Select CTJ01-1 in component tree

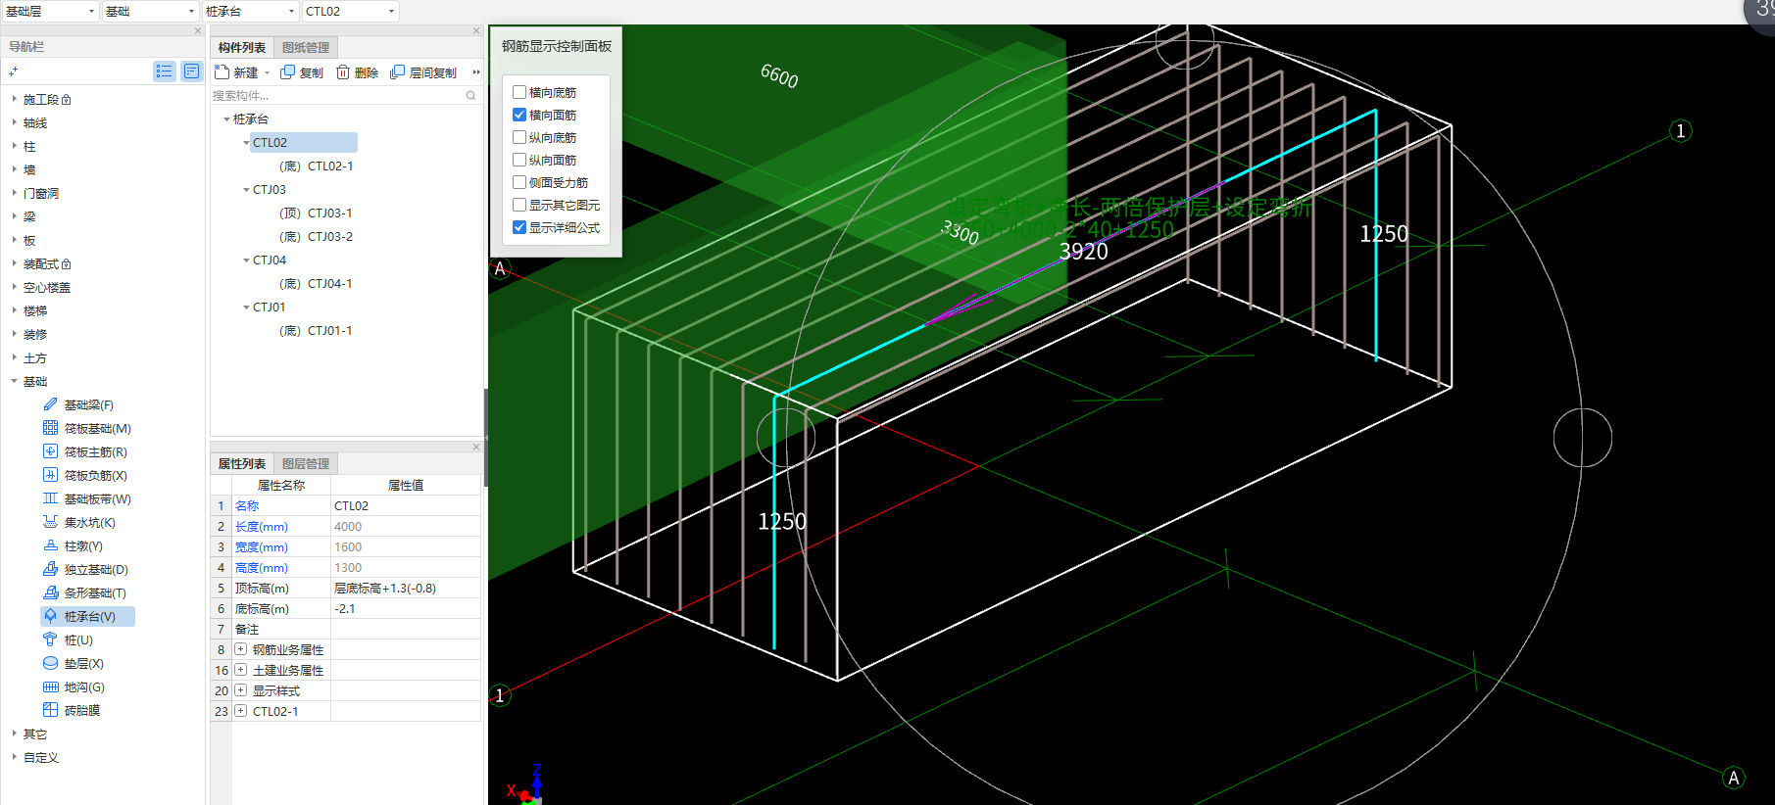(x=316, y=331)
